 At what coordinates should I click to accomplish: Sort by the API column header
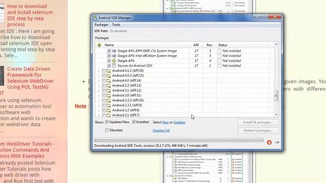(196, 45)
